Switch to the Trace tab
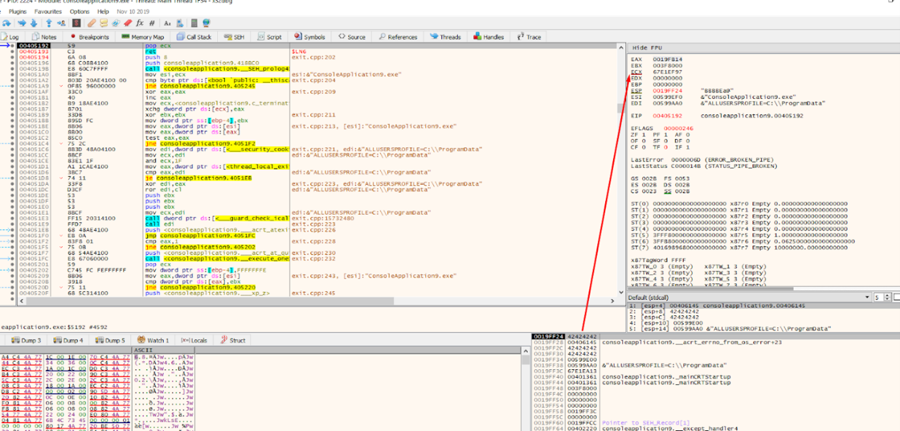900x431 pixels. pos(529,37)
